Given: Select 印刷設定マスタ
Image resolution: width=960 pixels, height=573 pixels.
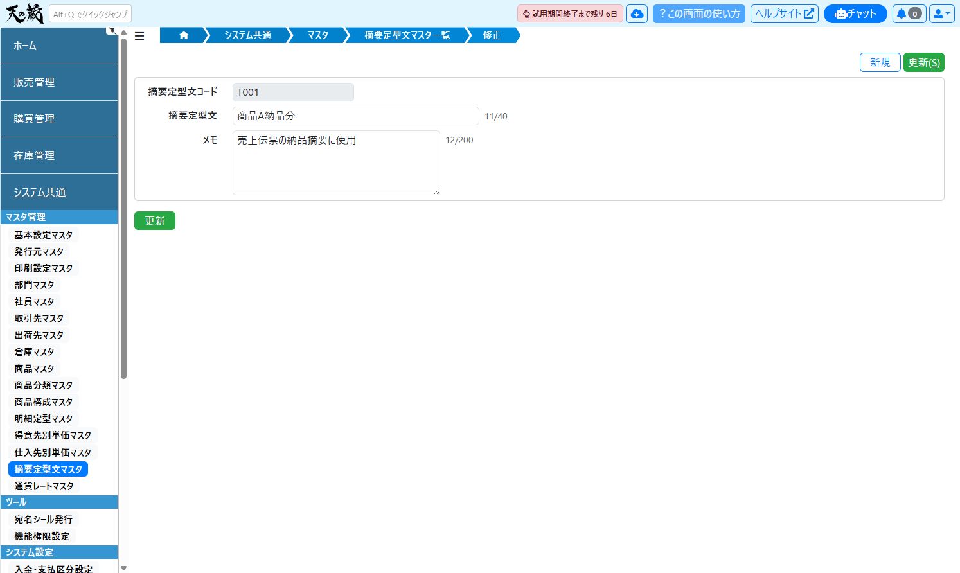Looking at the screenshot, I should tap(44, 269).
